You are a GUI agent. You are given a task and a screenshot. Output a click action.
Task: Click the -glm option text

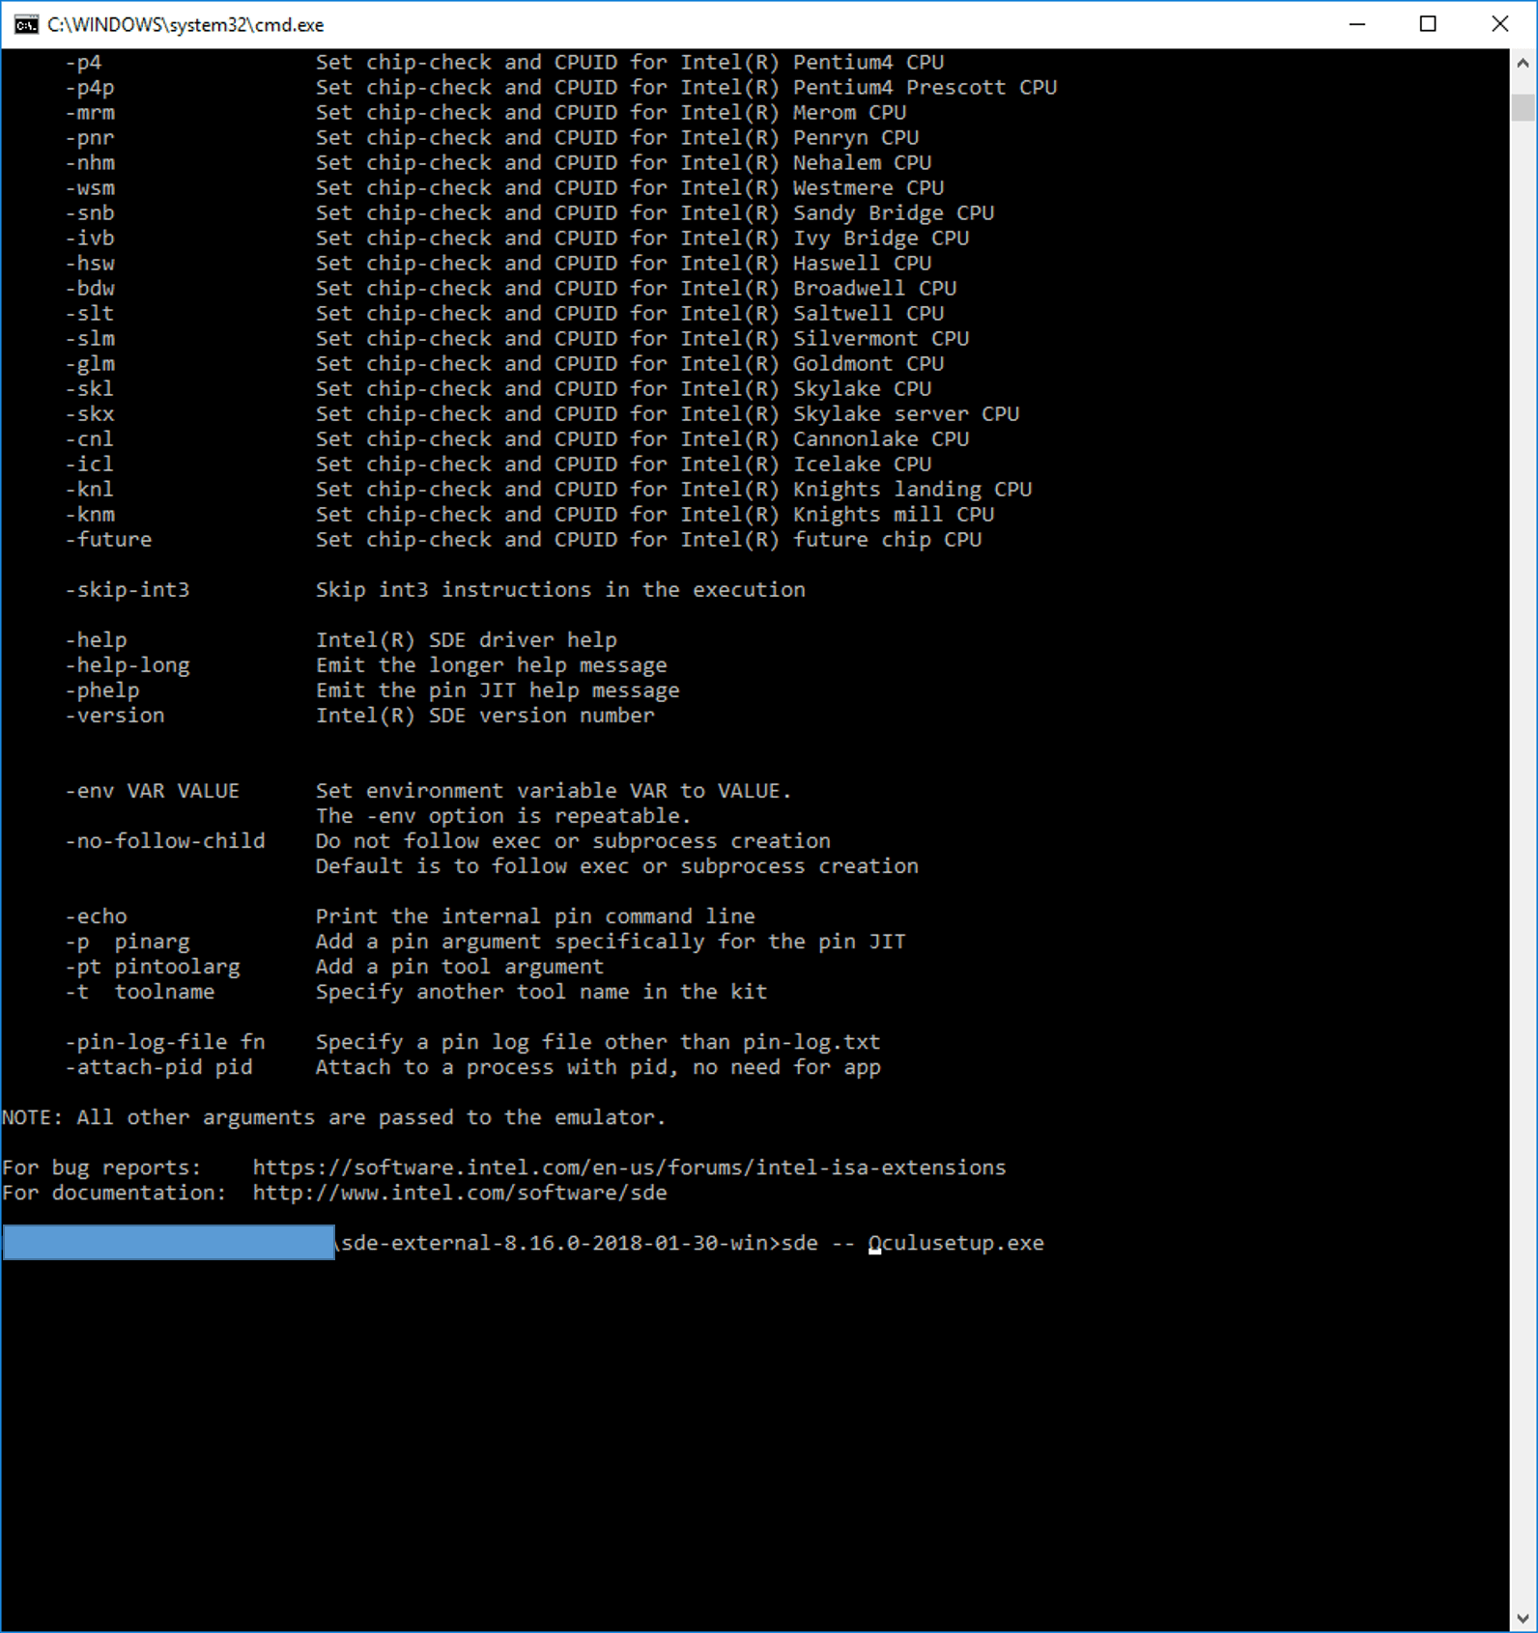[x=90, y=364]
